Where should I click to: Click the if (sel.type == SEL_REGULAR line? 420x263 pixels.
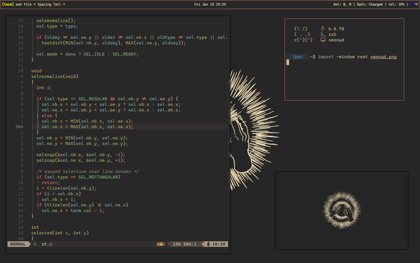[107, 99]
